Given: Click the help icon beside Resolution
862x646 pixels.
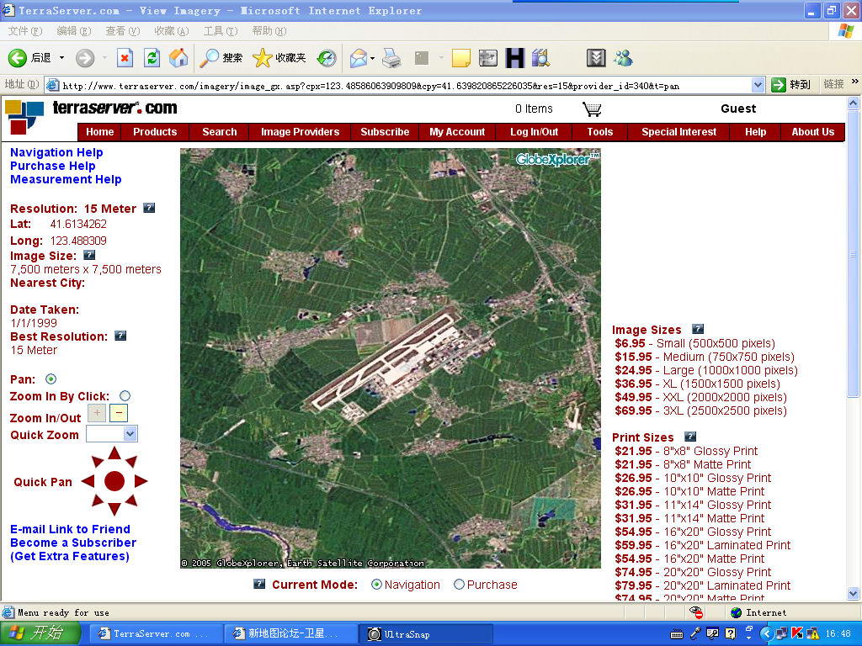Looking at the screenshot, I should click(149, 208).
